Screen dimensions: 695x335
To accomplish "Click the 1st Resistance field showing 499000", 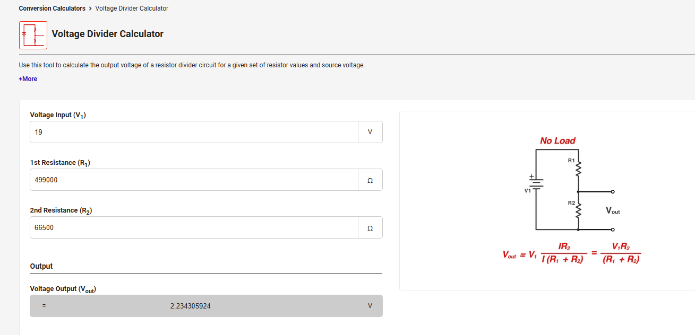I will (194, 180).
